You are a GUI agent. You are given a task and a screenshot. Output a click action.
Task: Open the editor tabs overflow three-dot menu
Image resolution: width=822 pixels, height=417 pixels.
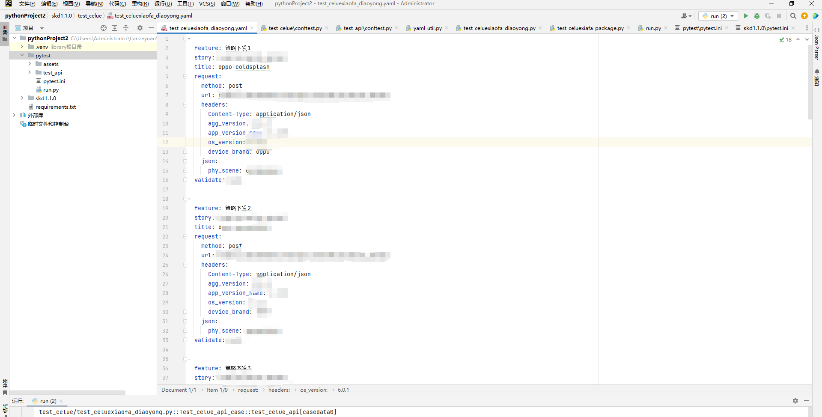click(x=807, y=28)
